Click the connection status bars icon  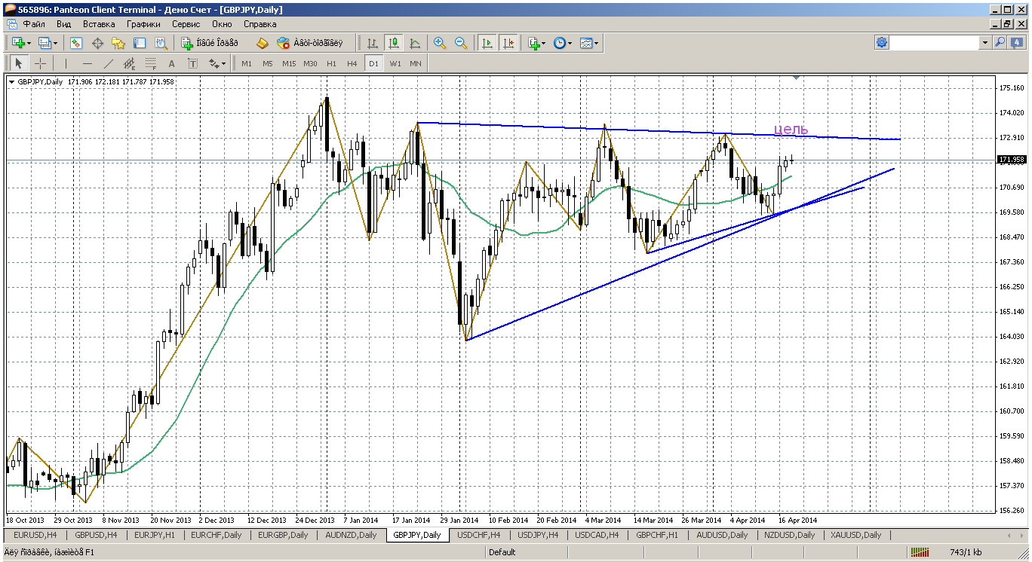coord(919,552)
